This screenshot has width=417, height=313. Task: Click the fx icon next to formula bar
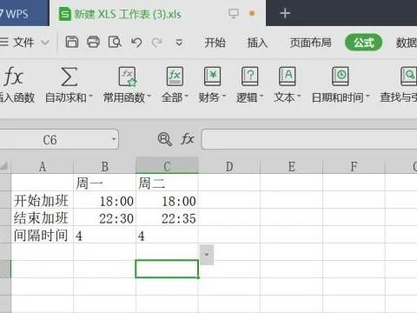pos(187,139)
